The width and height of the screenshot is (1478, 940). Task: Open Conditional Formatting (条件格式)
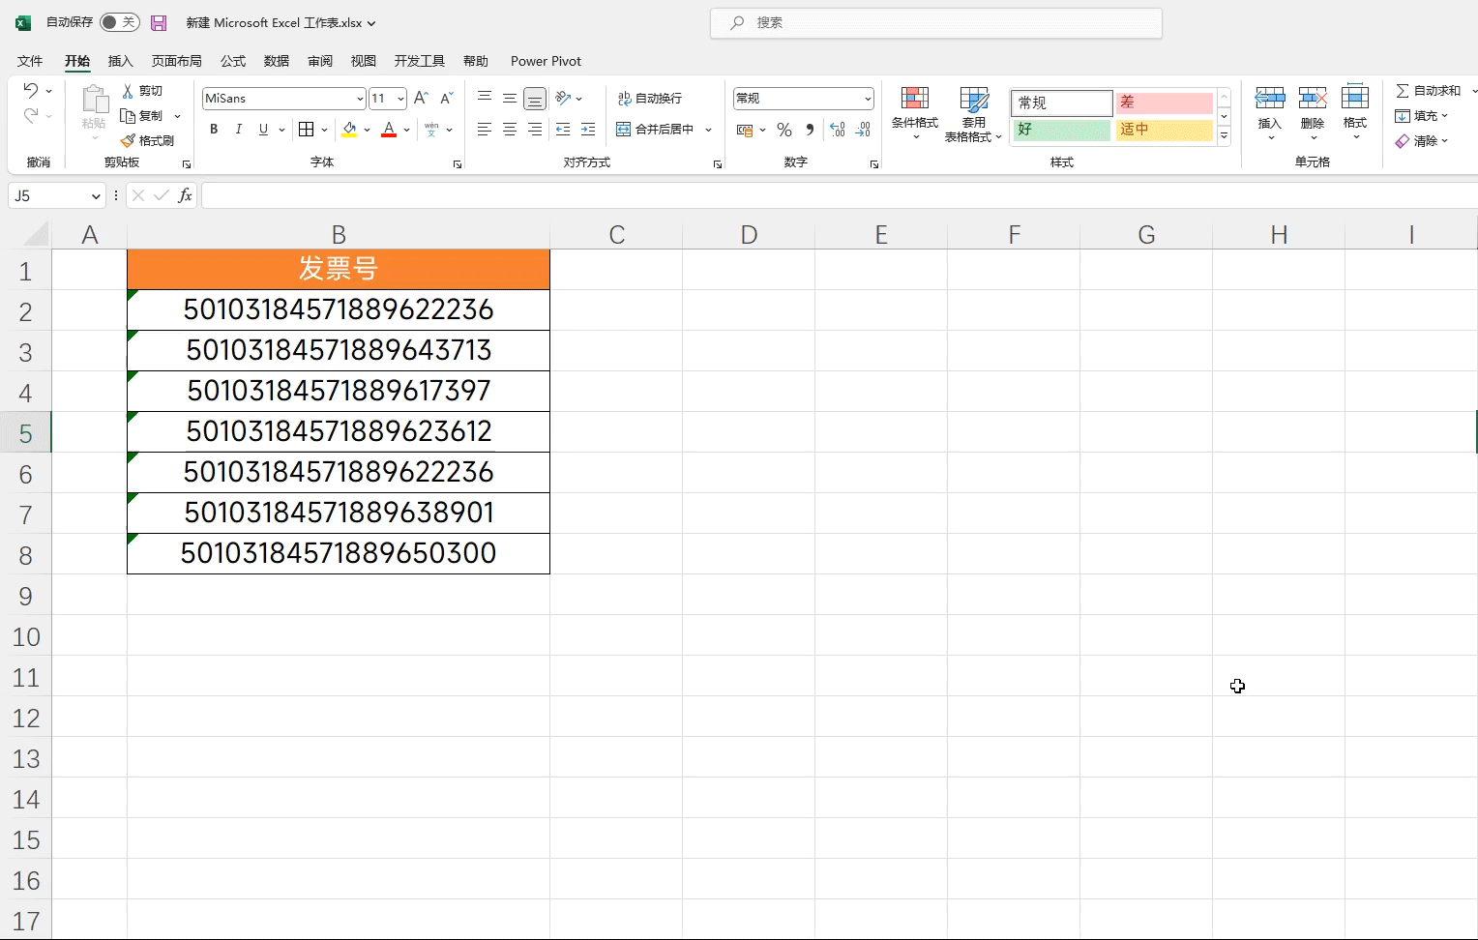915,113
